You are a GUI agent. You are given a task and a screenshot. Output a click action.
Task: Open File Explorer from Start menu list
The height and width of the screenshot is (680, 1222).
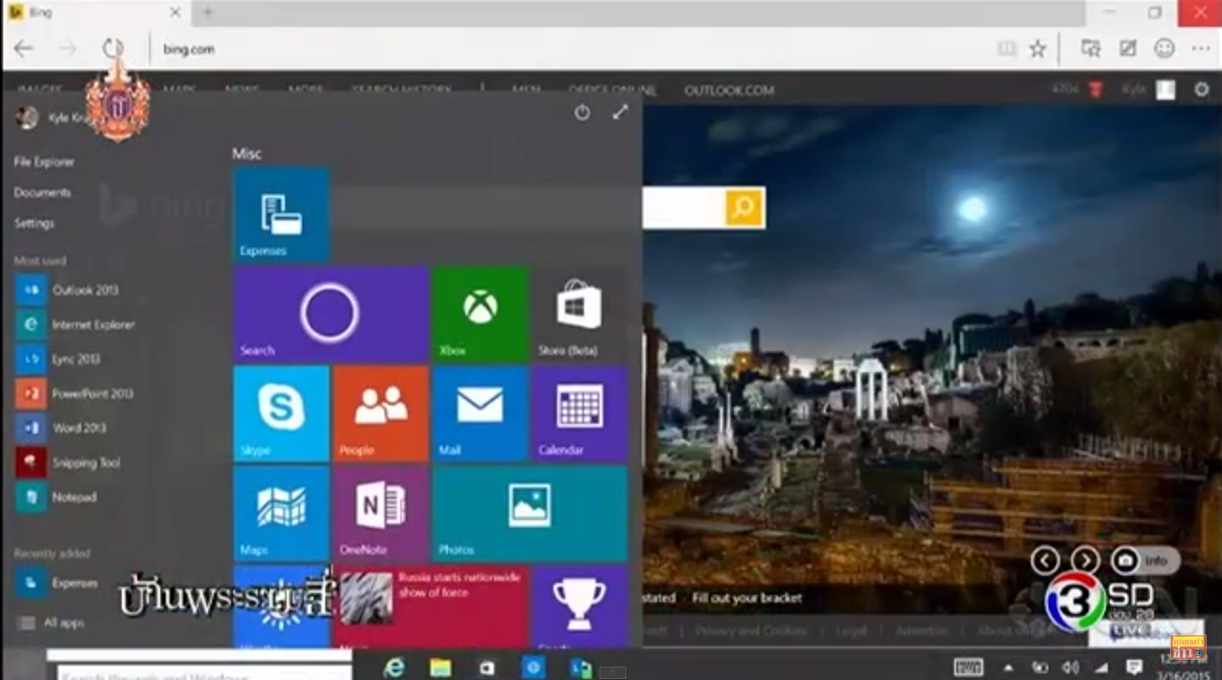point(44,162)
